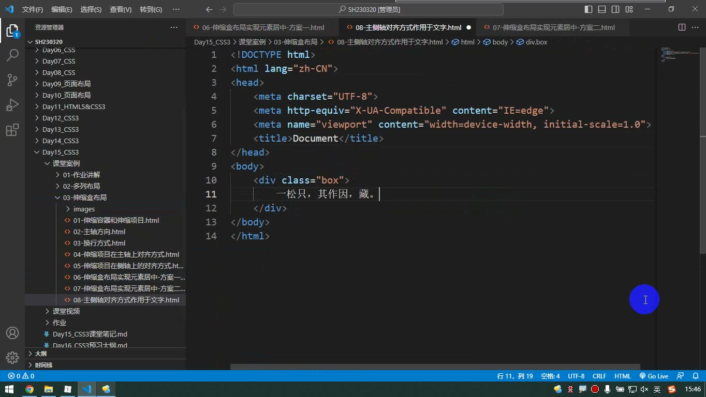Open the 选择(S) menu
706x397 pixels.
click(x=91, y=9)
